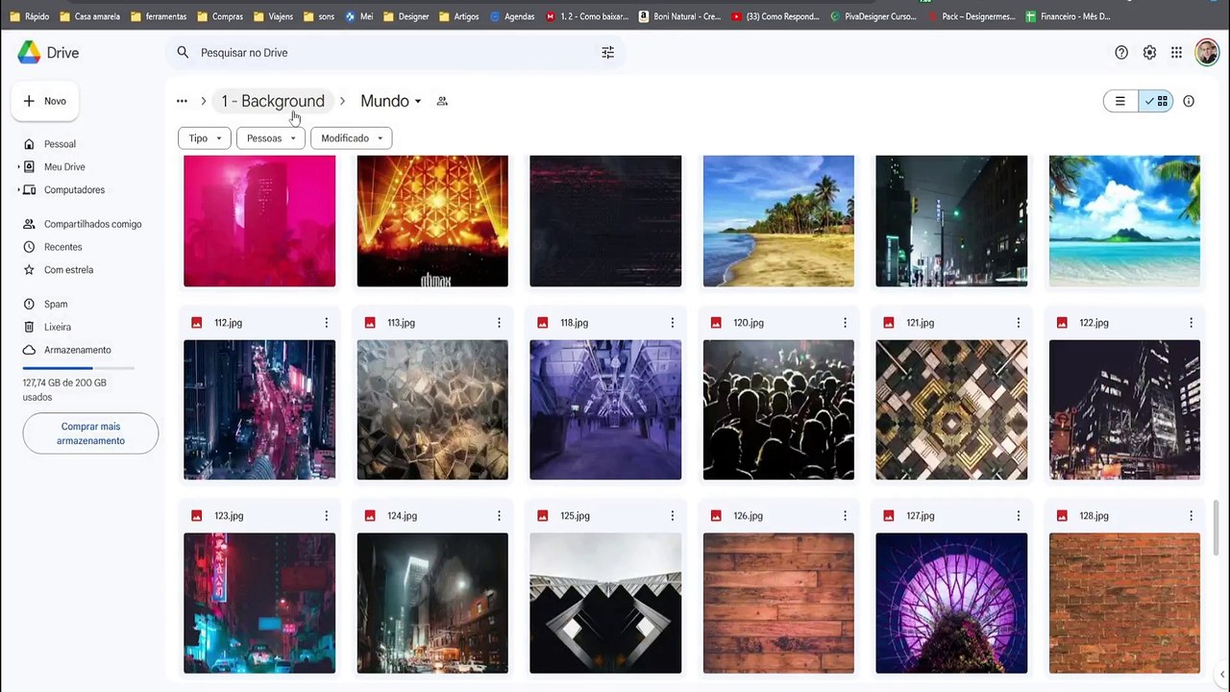Open the Designer bookmarks folder
Viewport: 1230px width, 692px height.
(x=406, y=16)
